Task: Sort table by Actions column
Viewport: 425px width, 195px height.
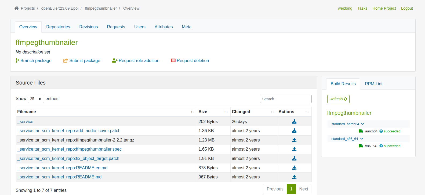Action: pos(294,112)
